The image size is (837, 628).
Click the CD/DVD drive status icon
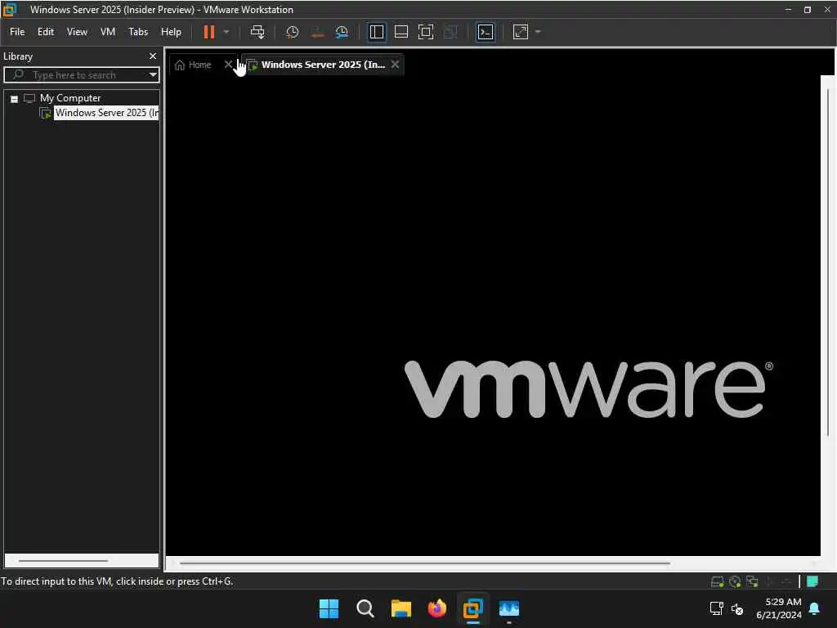[735, 581]
